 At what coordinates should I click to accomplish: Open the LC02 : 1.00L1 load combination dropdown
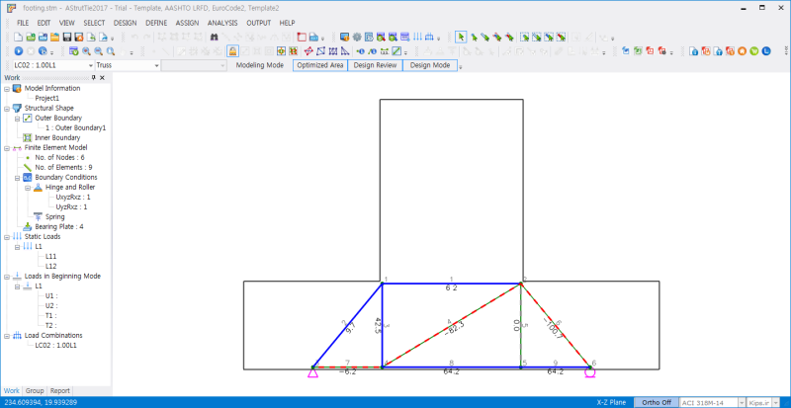[91, 65]
